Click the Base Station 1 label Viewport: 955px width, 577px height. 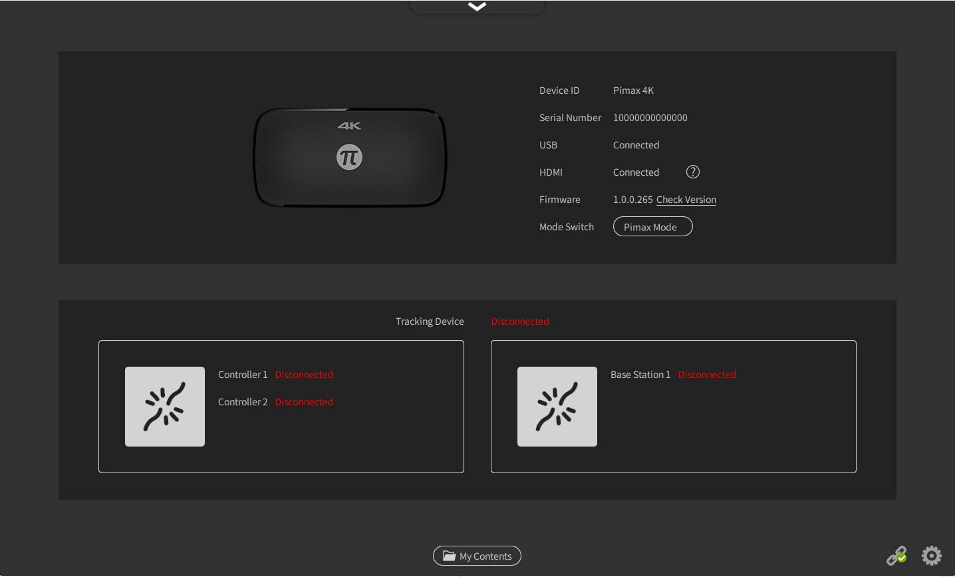[640, 375]
